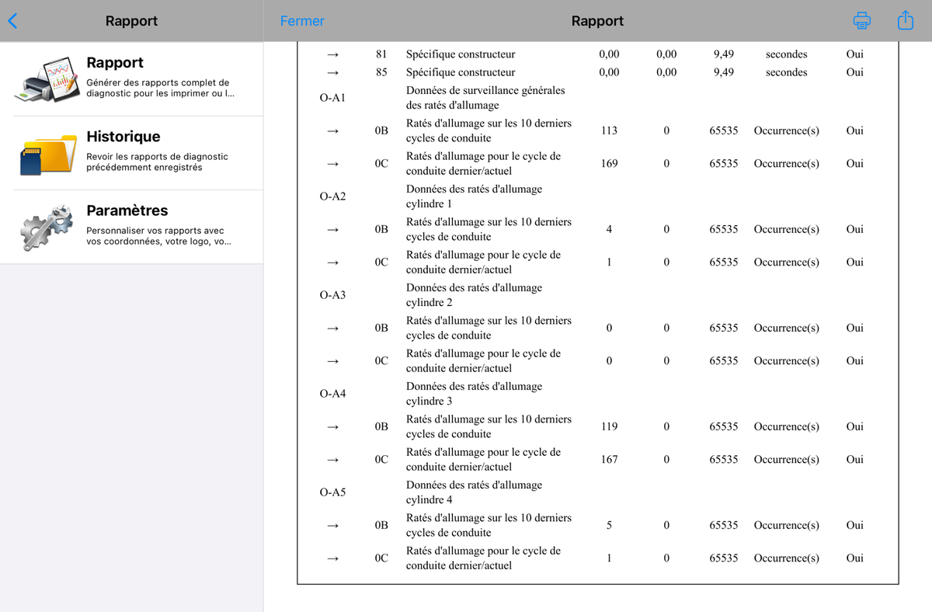
Task: Open the print icon in the top bar
Action: pos(861,21)
